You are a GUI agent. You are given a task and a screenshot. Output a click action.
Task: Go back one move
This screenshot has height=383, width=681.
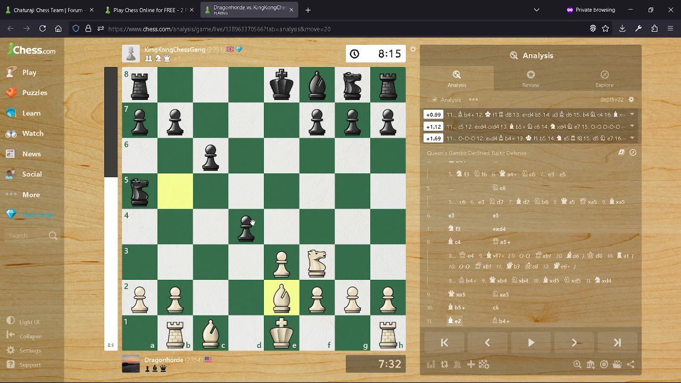pyautogui.click(x=487, y=343)
